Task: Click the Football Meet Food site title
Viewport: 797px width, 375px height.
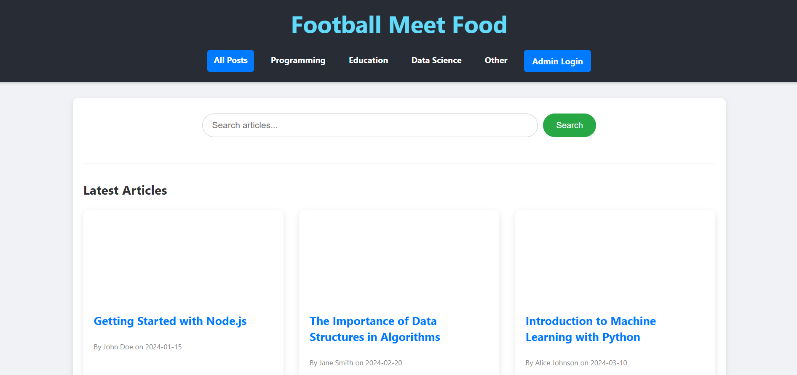Action: (x=398, y=25)
